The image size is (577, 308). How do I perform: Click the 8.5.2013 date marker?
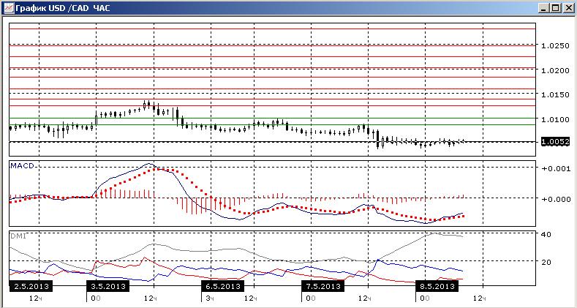pos(437,286)
